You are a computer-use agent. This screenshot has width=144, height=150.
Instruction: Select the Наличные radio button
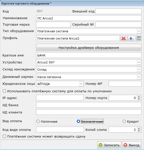38,121
